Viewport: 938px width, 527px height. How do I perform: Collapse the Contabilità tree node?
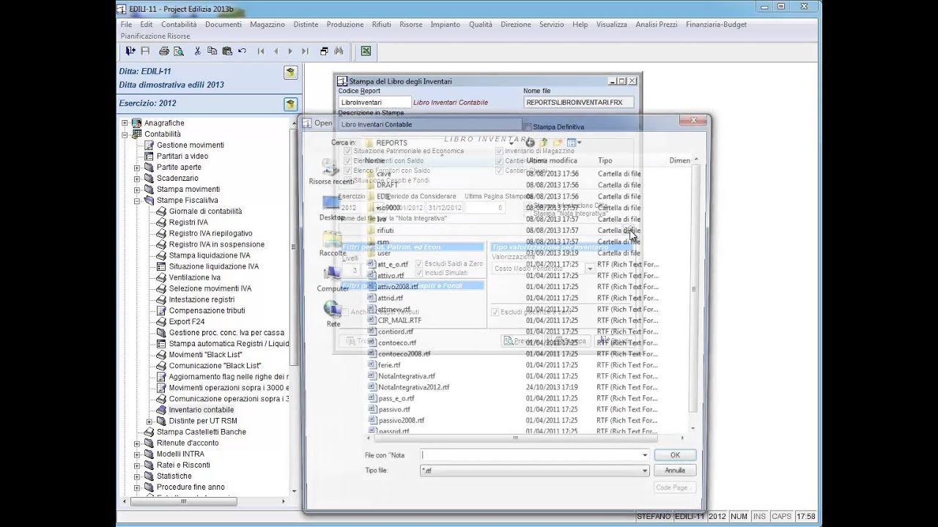tap(125, 134)
